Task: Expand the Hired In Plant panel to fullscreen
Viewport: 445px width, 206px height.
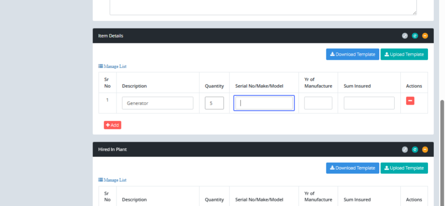Action: coord(405,150)
